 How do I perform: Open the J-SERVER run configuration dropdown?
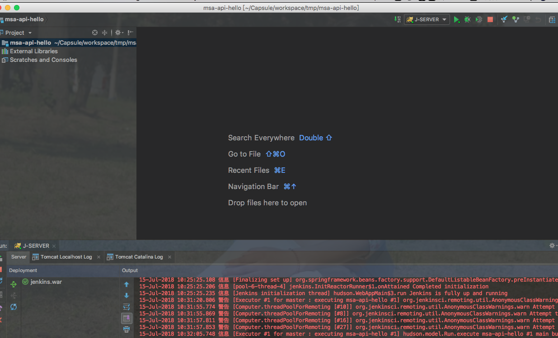click(x=427, y=19)
